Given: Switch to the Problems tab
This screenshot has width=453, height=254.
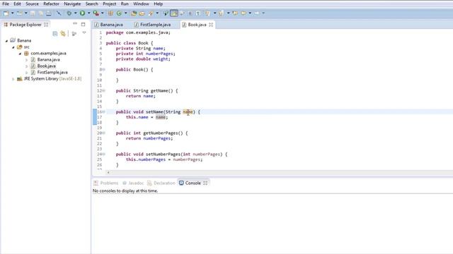Looking at the screenshot, I should [x=106, y=183].
